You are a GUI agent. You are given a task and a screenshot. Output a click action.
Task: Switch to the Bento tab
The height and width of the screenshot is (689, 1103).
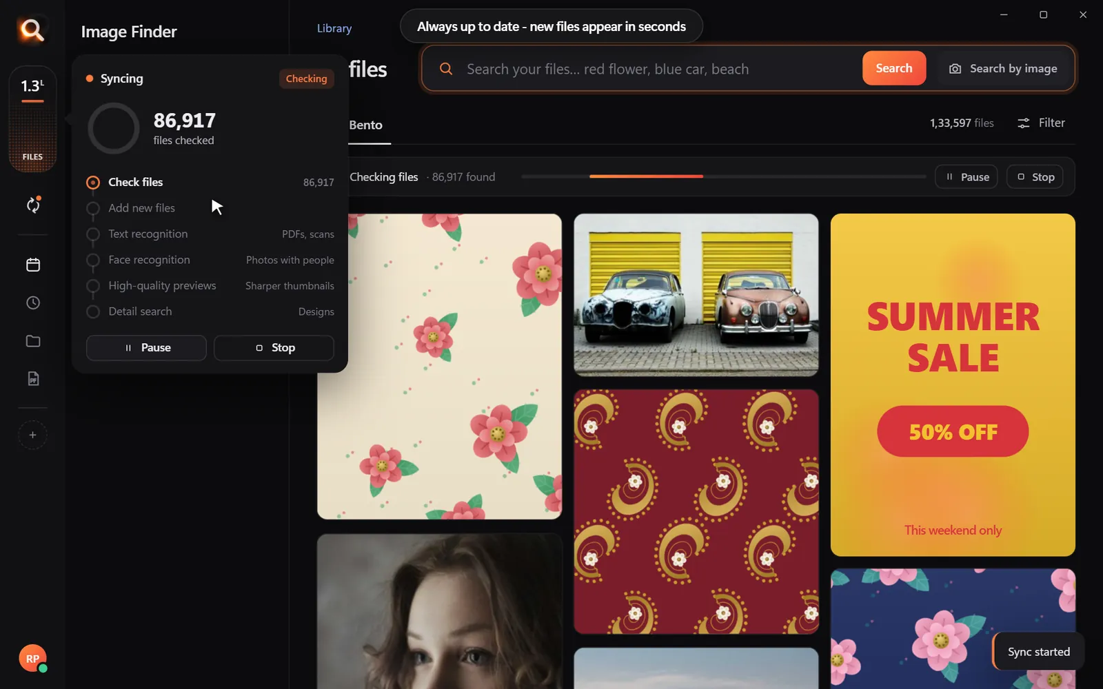[366, 125]
